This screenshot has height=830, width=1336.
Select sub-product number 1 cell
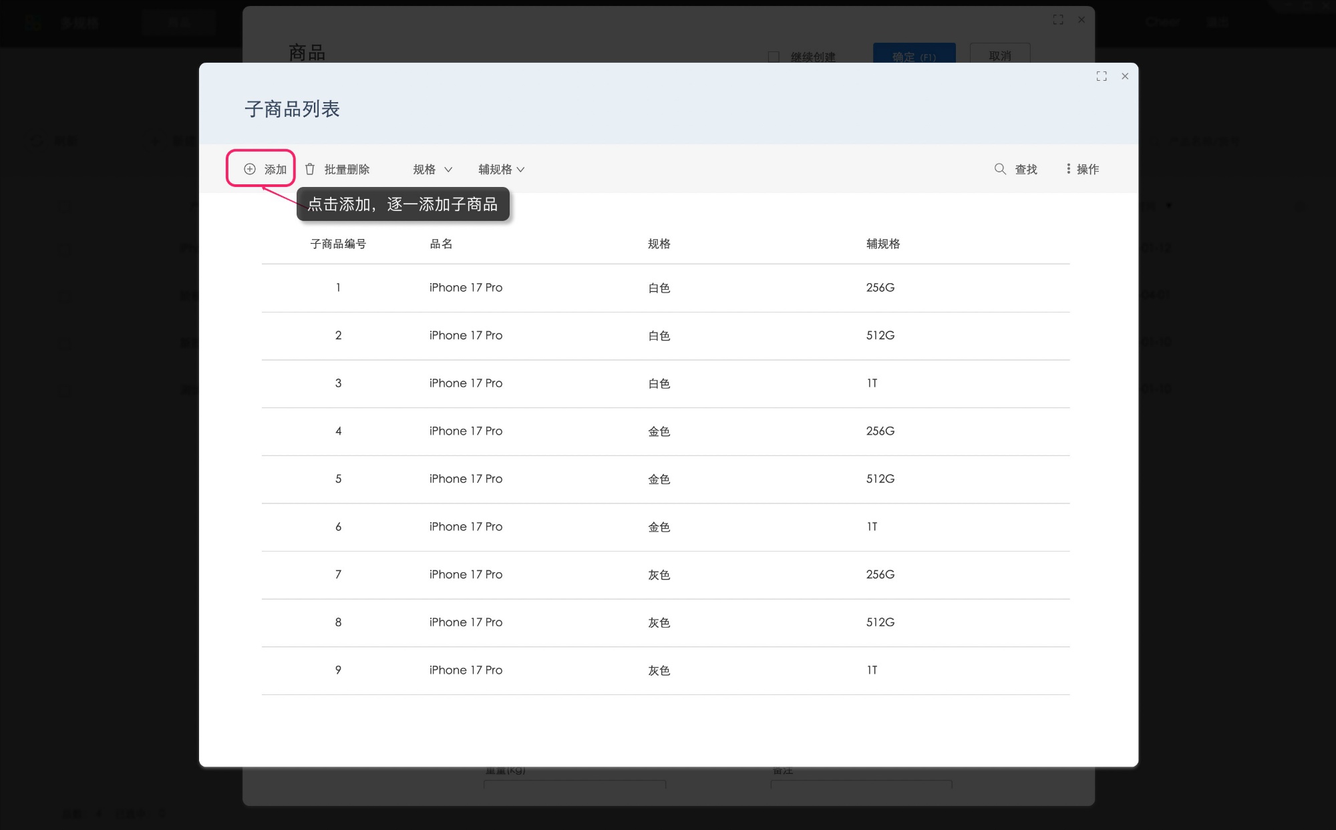(x=338, y=288)
